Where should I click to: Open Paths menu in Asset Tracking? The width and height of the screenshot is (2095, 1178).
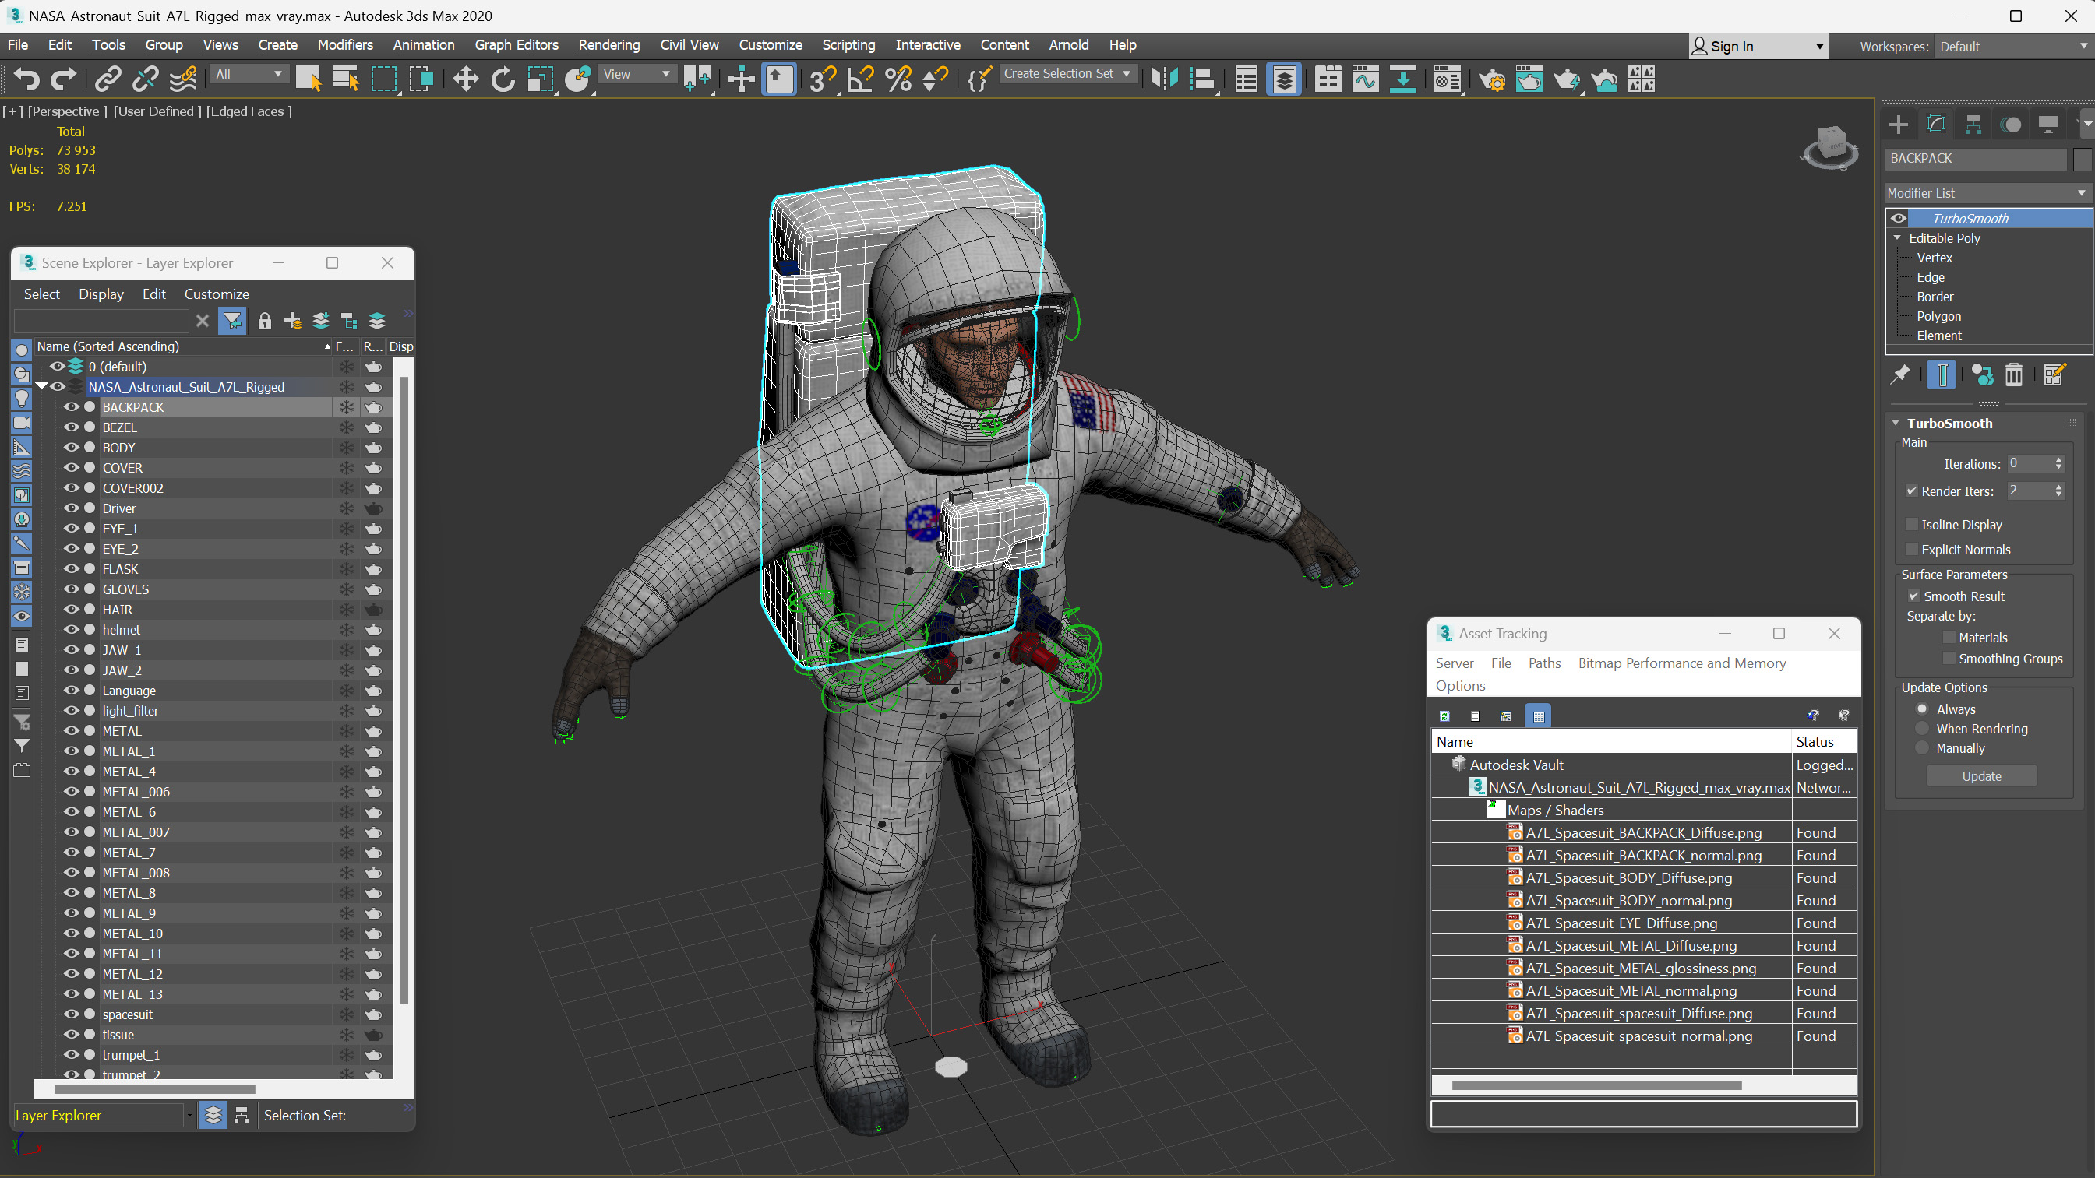pyautogui.click(x=1543, y=663)
